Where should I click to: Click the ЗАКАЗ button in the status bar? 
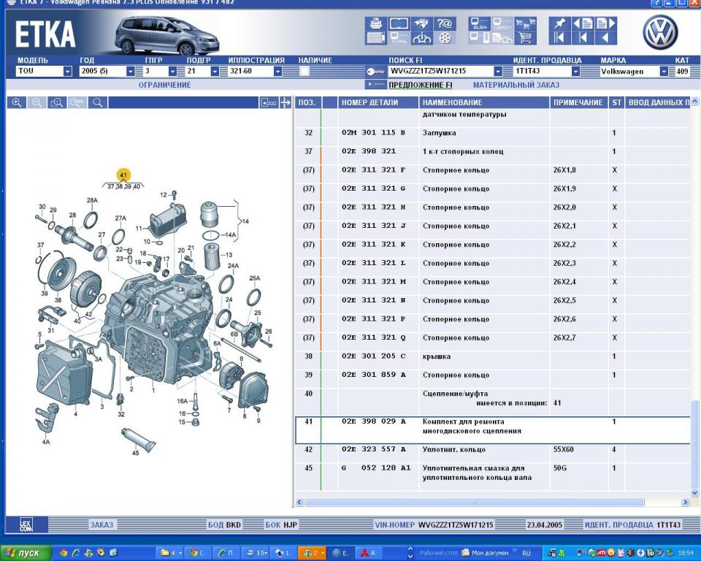click(101, 524)
